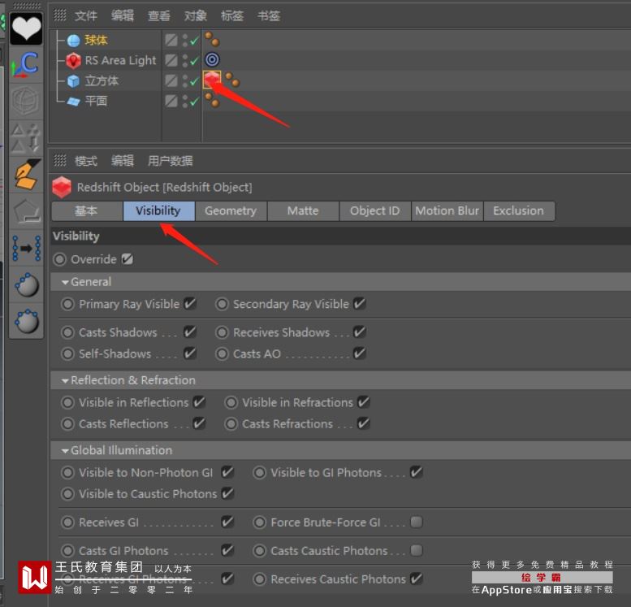The image size is (631, 607).
Task: Switch to the 基本 tab
Action: [87, 211]
